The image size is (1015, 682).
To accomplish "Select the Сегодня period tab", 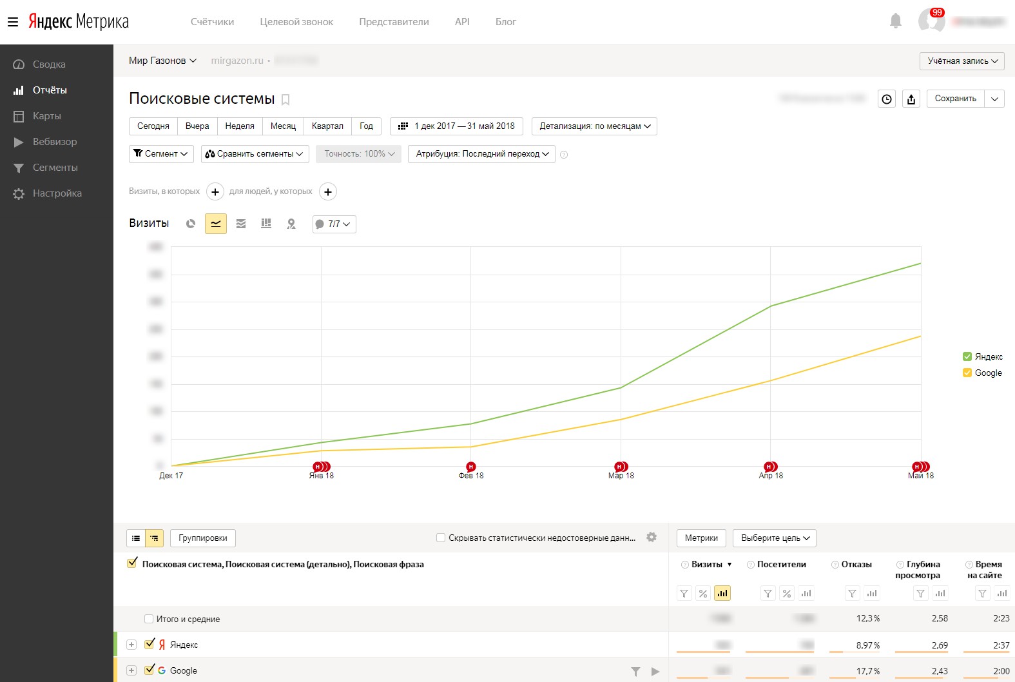I will [153, 126].
